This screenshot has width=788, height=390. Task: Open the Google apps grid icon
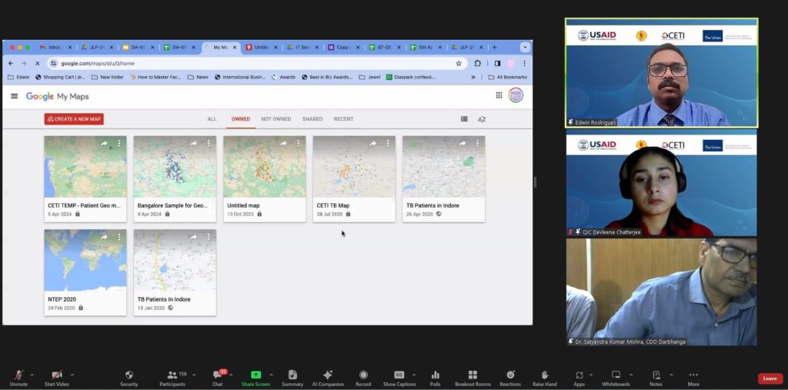499,95
